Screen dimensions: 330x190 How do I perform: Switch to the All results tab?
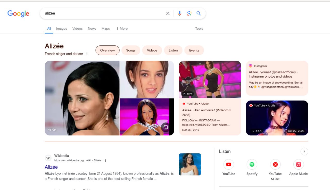pyautogui.click(x=49, y=29)
